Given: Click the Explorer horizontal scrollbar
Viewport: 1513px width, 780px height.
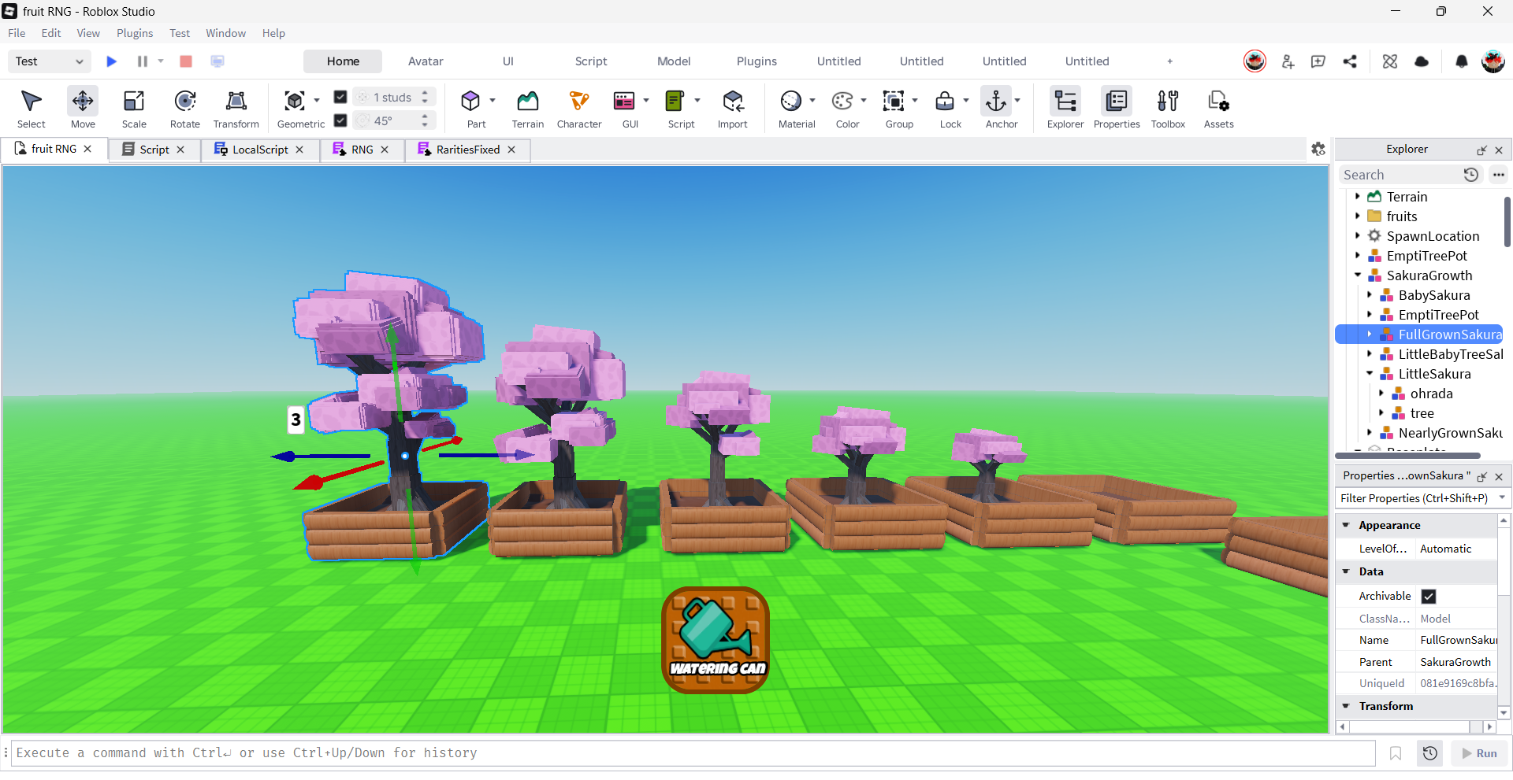Looking at the screenshot, I should coord(1407,456).
